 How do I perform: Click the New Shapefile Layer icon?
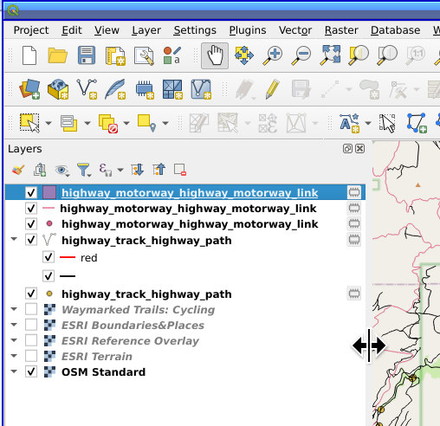click(x=87, y=89)
